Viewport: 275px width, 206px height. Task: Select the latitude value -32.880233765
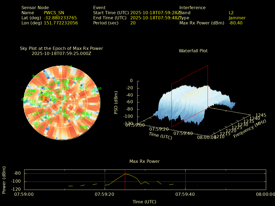click(x=60, y=18)
